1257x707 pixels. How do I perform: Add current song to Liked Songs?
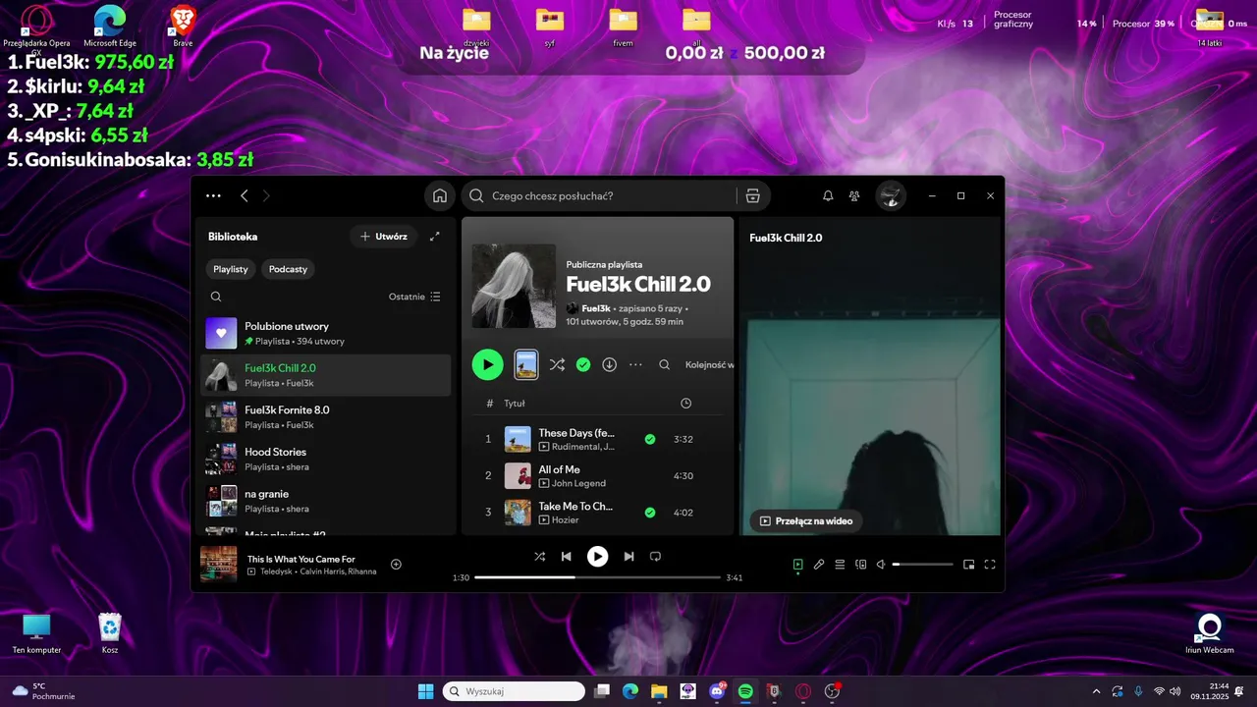coord(396,564)
